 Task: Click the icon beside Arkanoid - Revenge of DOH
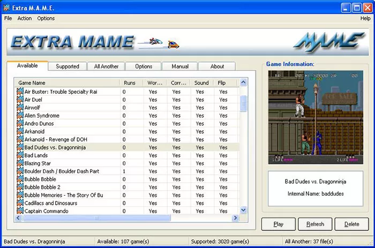20,139
